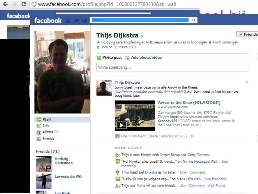
Task: Click the post author's small avatar
Action: click(104, 88)
